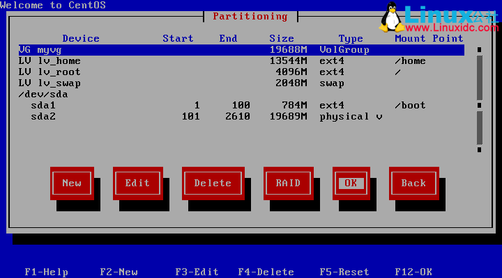Click the F4-Delete shortcut label

266,272
